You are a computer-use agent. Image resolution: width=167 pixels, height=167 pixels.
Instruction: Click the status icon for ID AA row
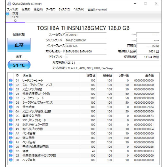pos(11,133)
